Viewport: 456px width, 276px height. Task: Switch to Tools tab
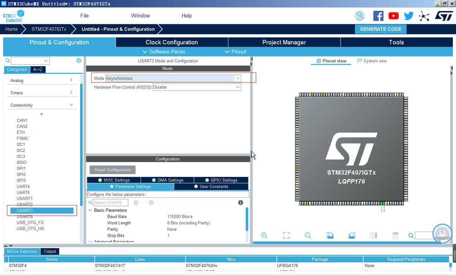396,42
